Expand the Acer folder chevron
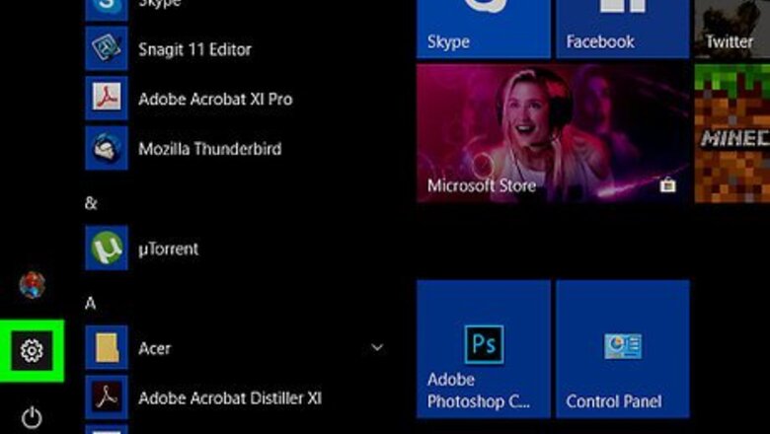 tap(377, 347)
